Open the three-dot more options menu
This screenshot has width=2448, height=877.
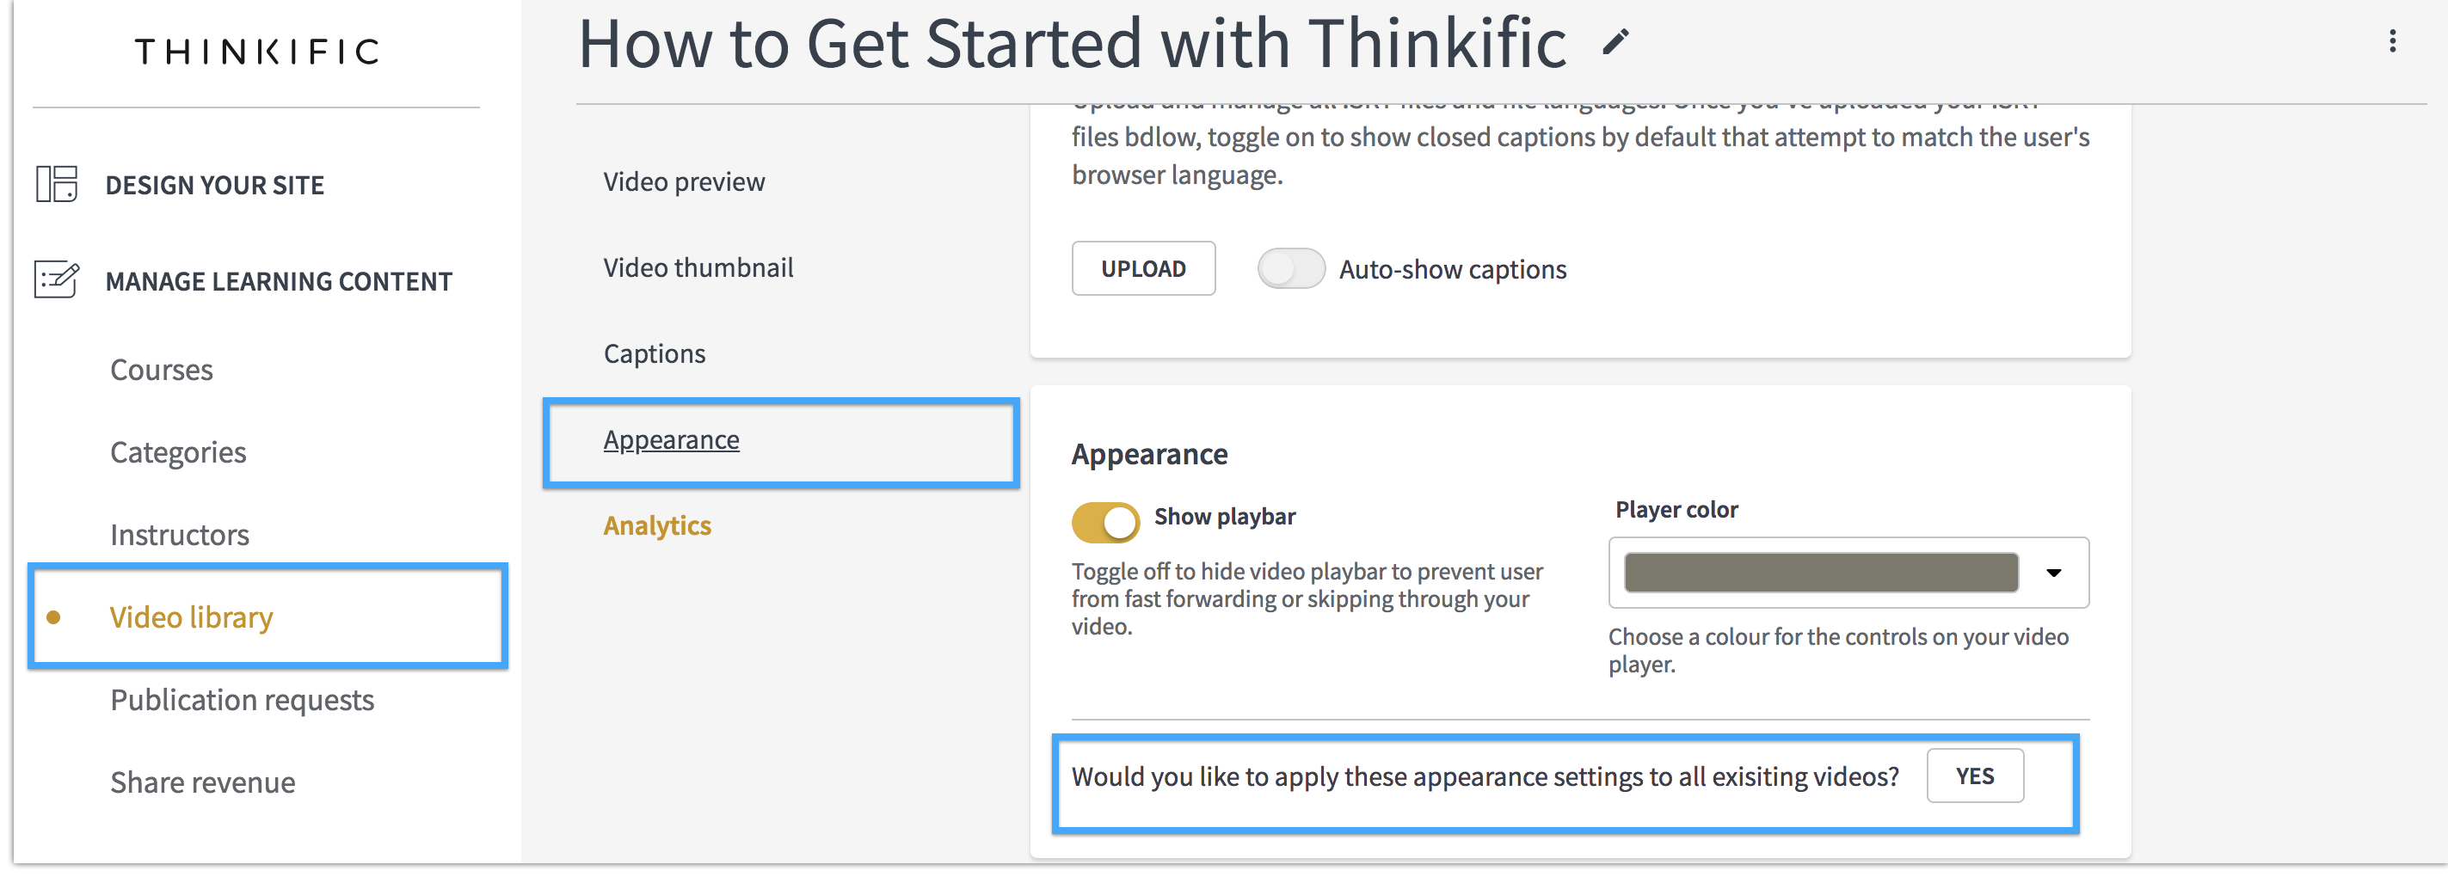(2392, 41)
